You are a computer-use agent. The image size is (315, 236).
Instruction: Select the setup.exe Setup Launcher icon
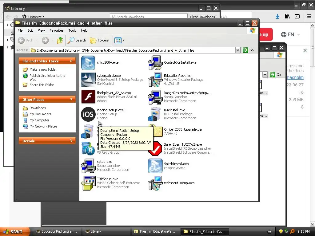click(x=88, y=166)
